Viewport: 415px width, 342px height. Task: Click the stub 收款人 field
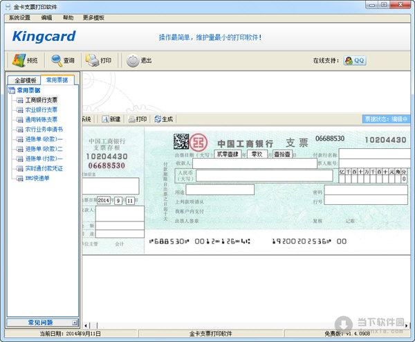120,214
